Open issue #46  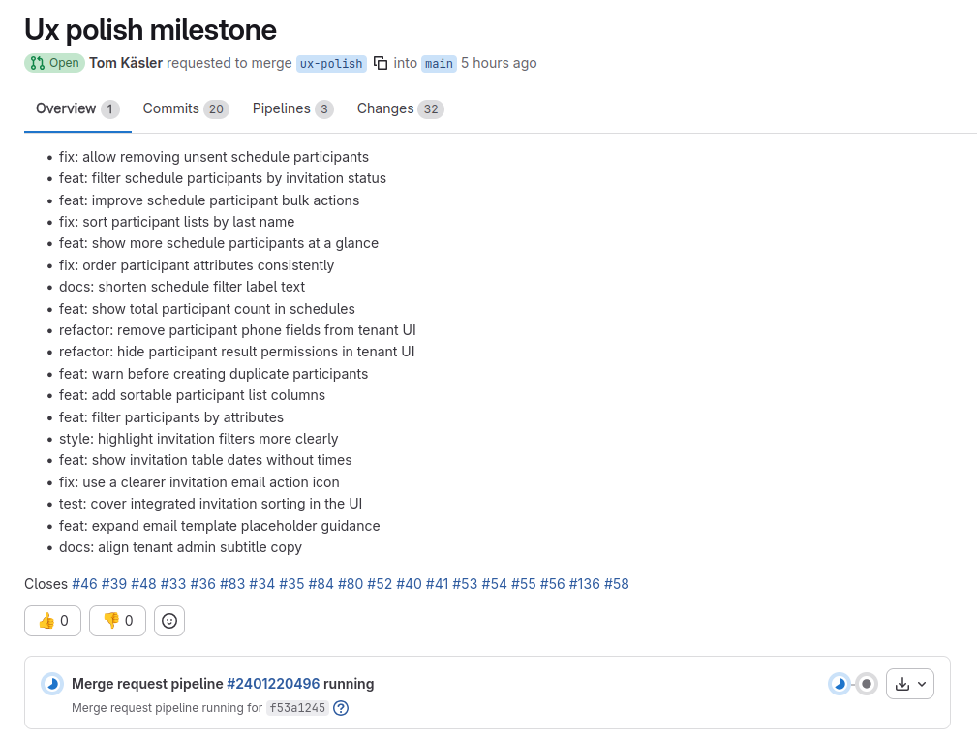tap(85, 584)
